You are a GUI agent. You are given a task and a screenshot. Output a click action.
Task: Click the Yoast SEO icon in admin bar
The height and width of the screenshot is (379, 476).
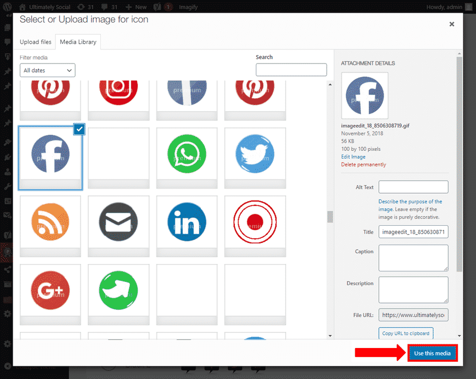point(157,7)
